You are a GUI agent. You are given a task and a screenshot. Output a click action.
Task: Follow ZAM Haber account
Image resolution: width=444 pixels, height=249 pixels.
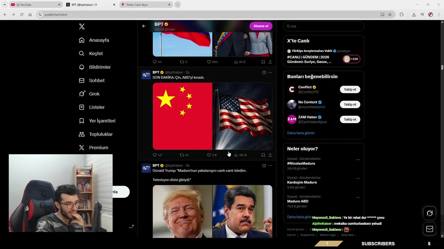click(350, 119)
